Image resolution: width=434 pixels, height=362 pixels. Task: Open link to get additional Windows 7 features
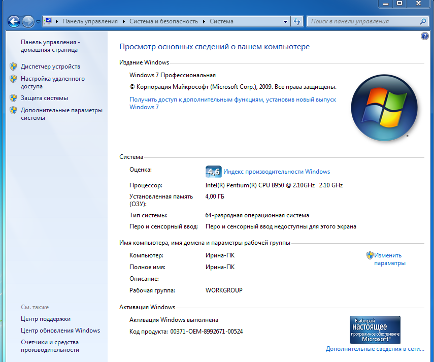point(233,103)
